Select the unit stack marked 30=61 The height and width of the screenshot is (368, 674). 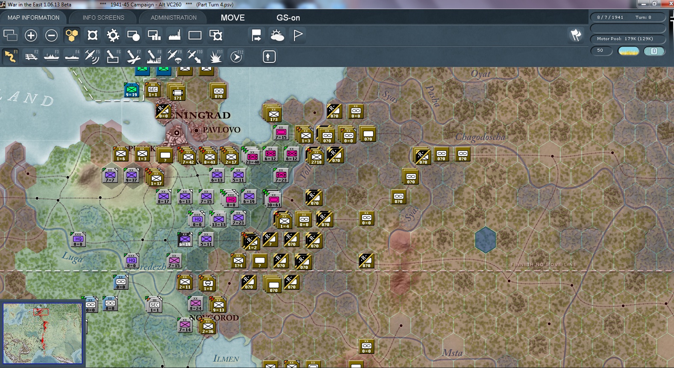[x=274, y=199]
